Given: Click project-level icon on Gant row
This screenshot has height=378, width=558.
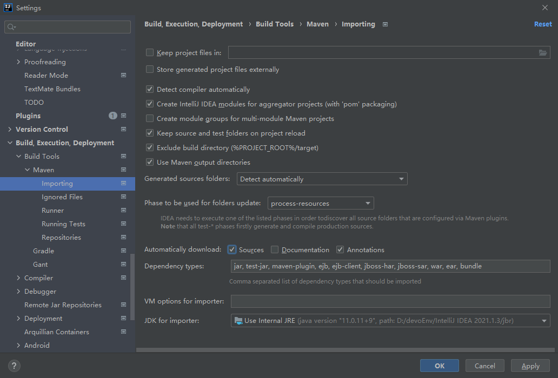Looking at the screenshot, I should pos(123,264).
